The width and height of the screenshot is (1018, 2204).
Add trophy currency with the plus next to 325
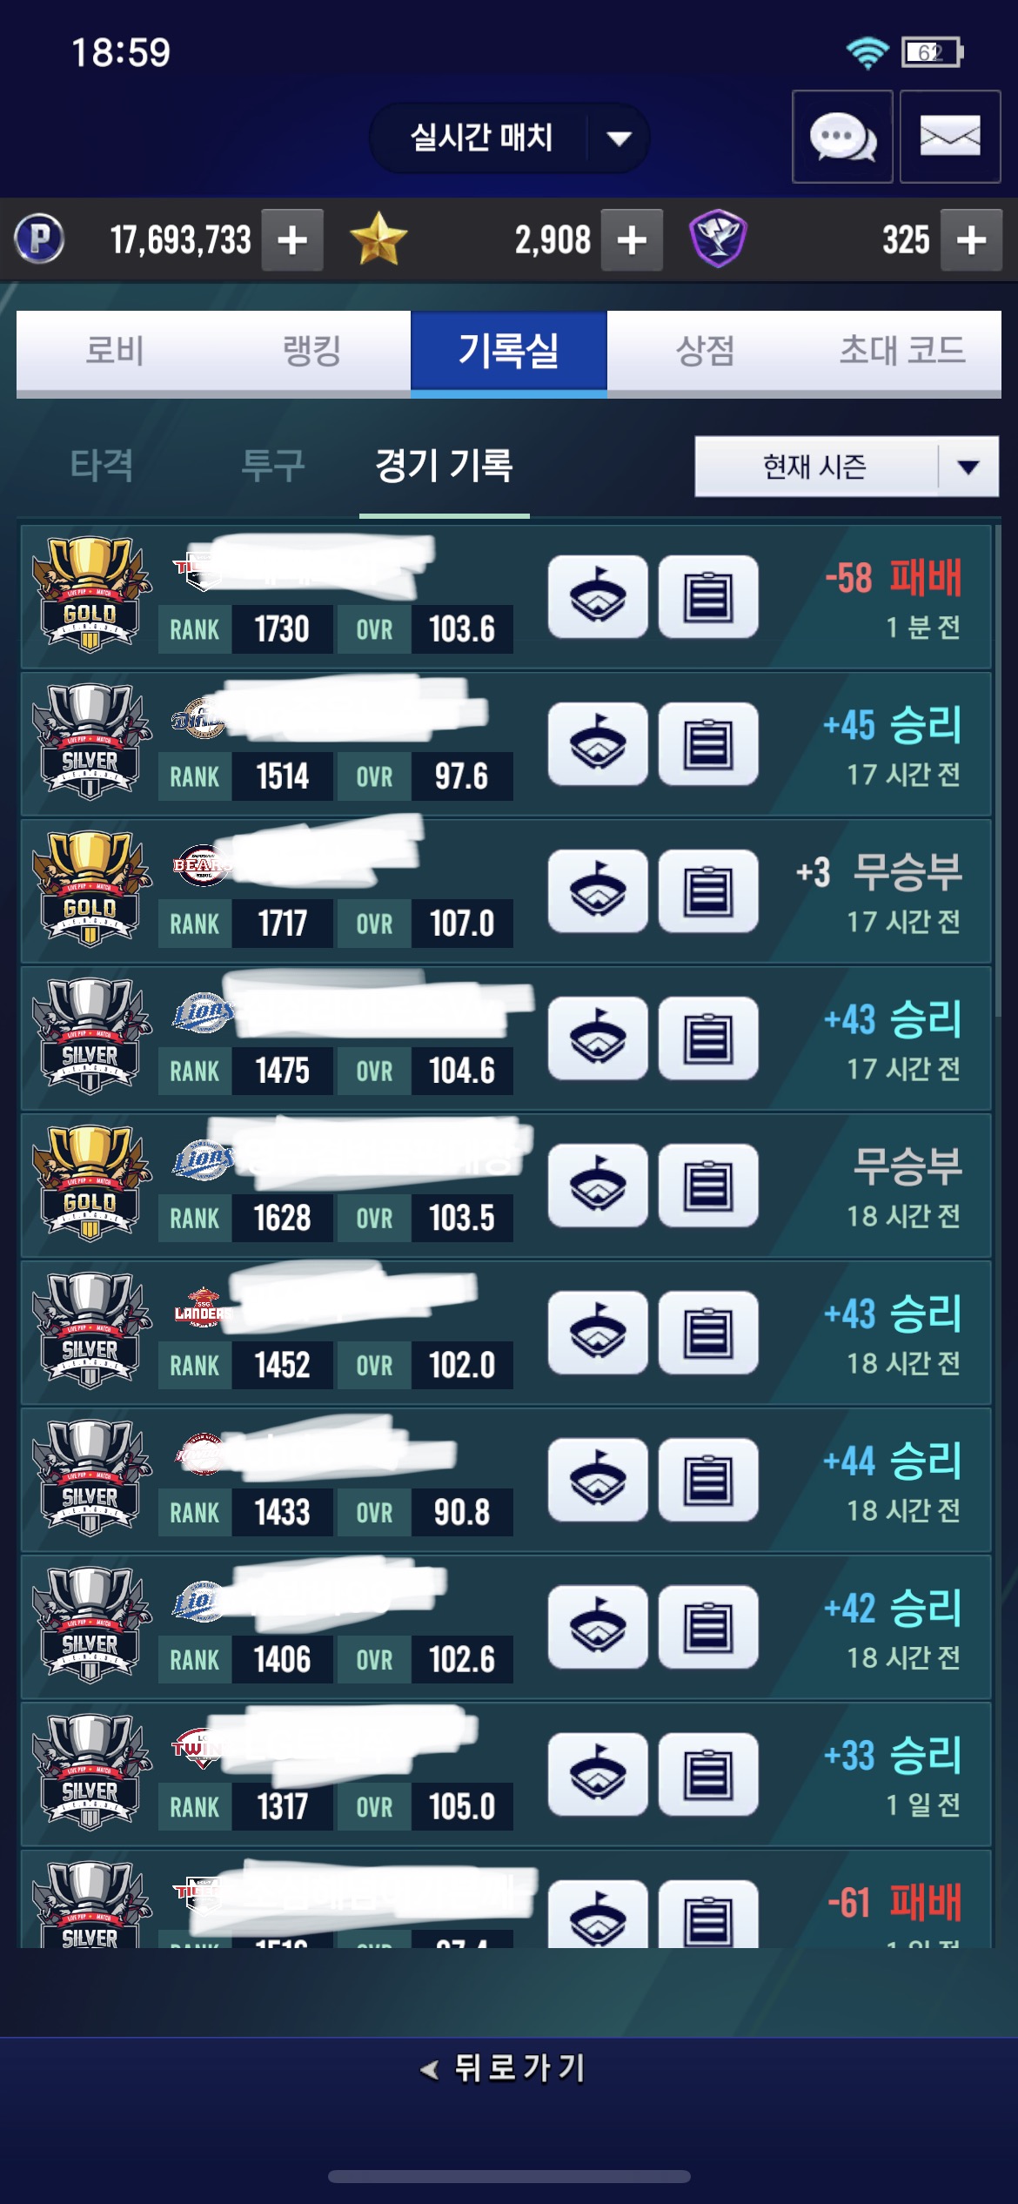click(971, 239)
